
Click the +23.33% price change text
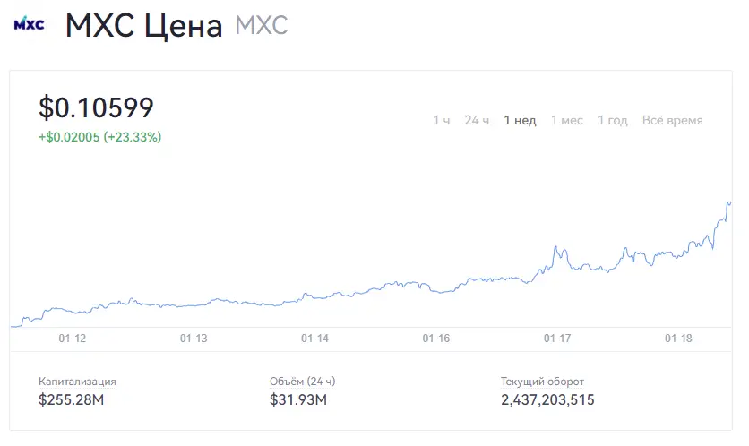133,137
